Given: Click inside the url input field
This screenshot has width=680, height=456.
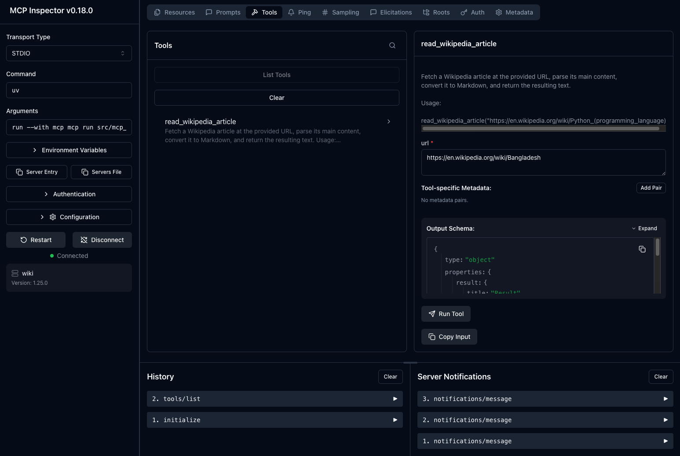Looking at the screenshot, I should (x=544, y=162).
